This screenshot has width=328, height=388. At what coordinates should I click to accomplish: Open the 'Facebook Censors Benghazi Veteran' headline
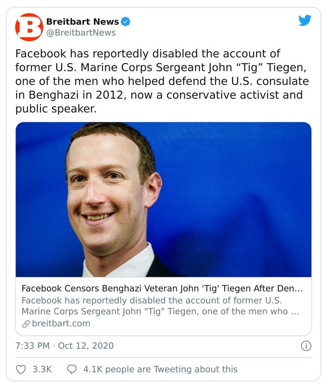pos(162,289)
